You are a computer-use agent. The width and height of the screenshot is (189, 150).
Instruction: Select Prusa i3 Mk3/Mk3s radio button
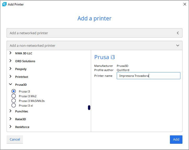14,101
